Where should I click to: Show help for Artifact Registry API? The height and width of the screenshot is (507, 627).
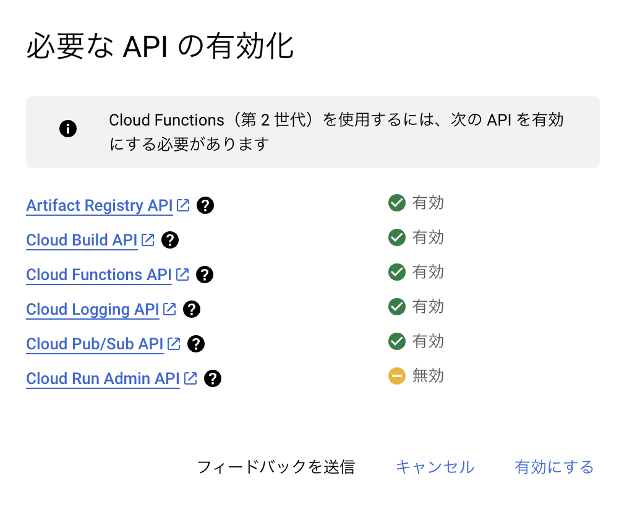point(205,205)
